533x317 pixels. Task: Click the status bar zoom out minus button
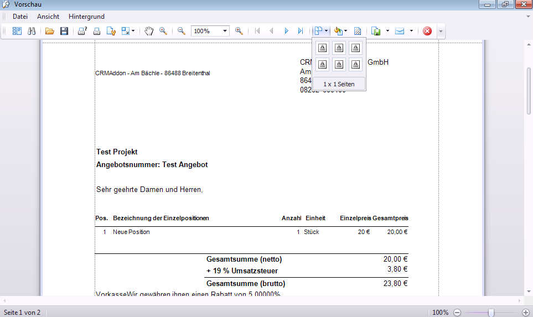457,312
